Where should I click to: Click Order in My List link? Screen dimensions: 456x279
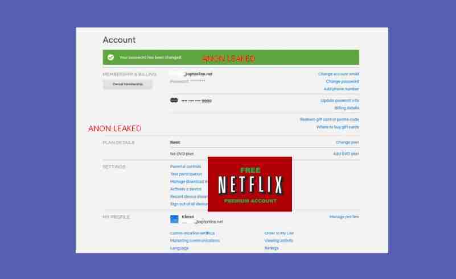279,233
